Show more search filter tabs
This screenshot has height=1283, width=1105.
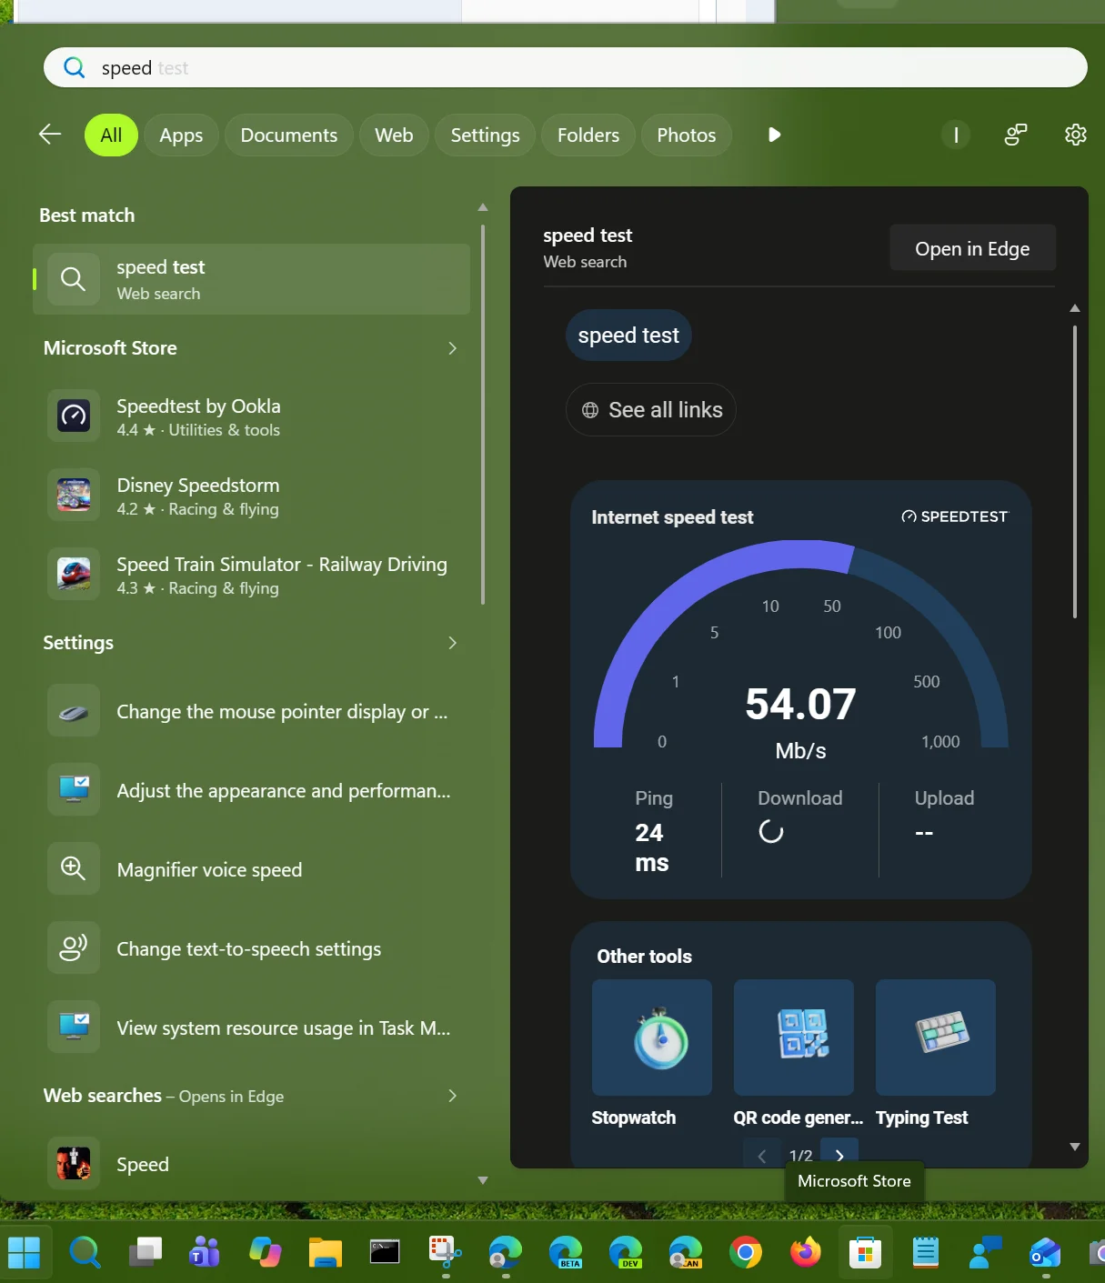[x=774, y=135]
